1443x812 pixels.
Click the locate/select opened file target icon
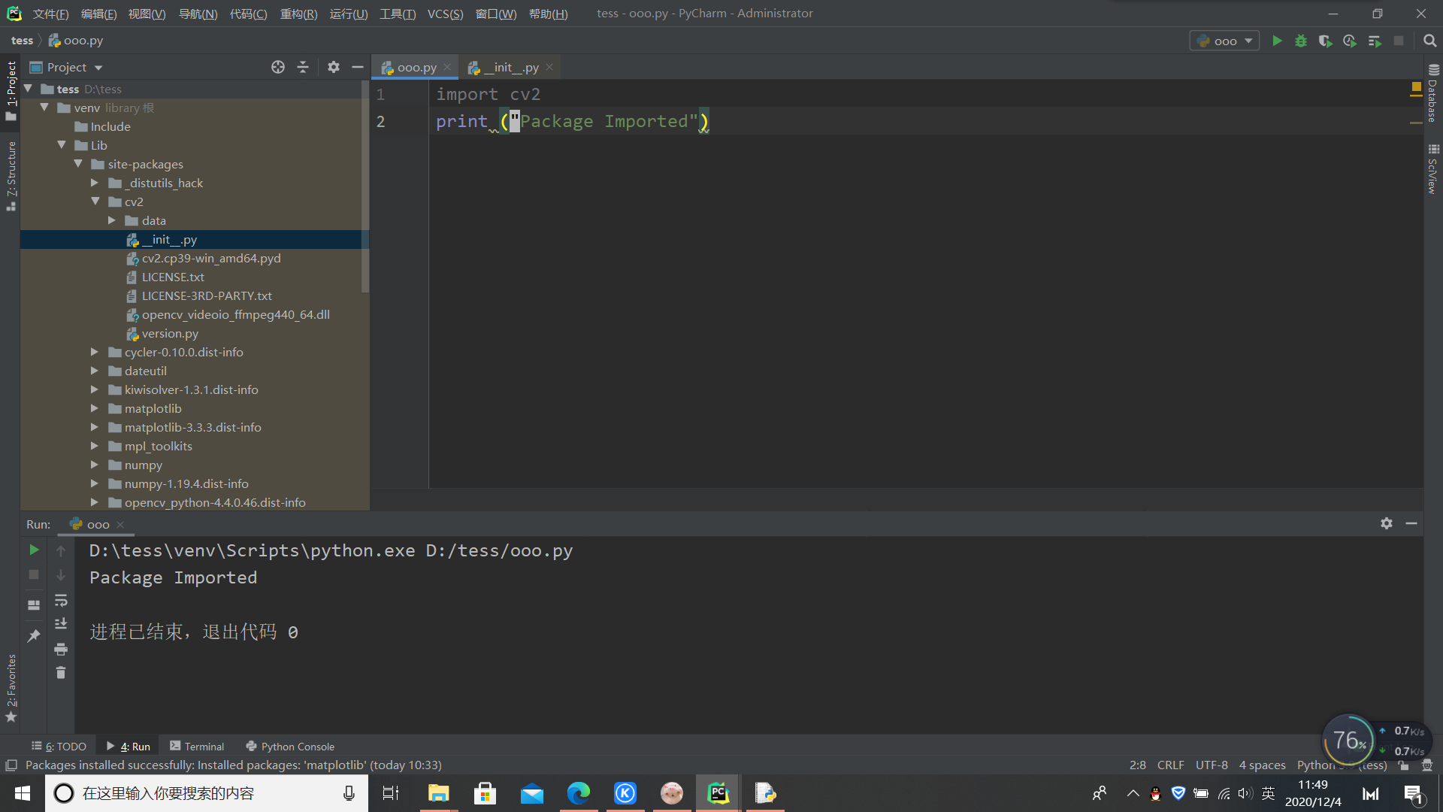click(x=278, y=67)
